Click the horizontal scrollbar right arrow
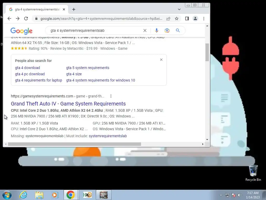266x200 pixels. (x=203, y=144)
